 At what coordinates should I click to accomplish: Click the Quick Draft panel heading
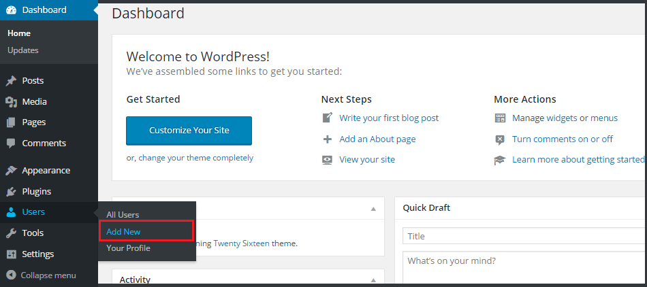pos(426,208)
